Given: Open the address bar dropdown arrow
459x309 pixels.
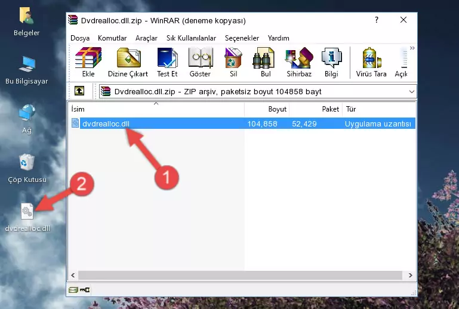Looking at the screenshot, I should point(412,92).
